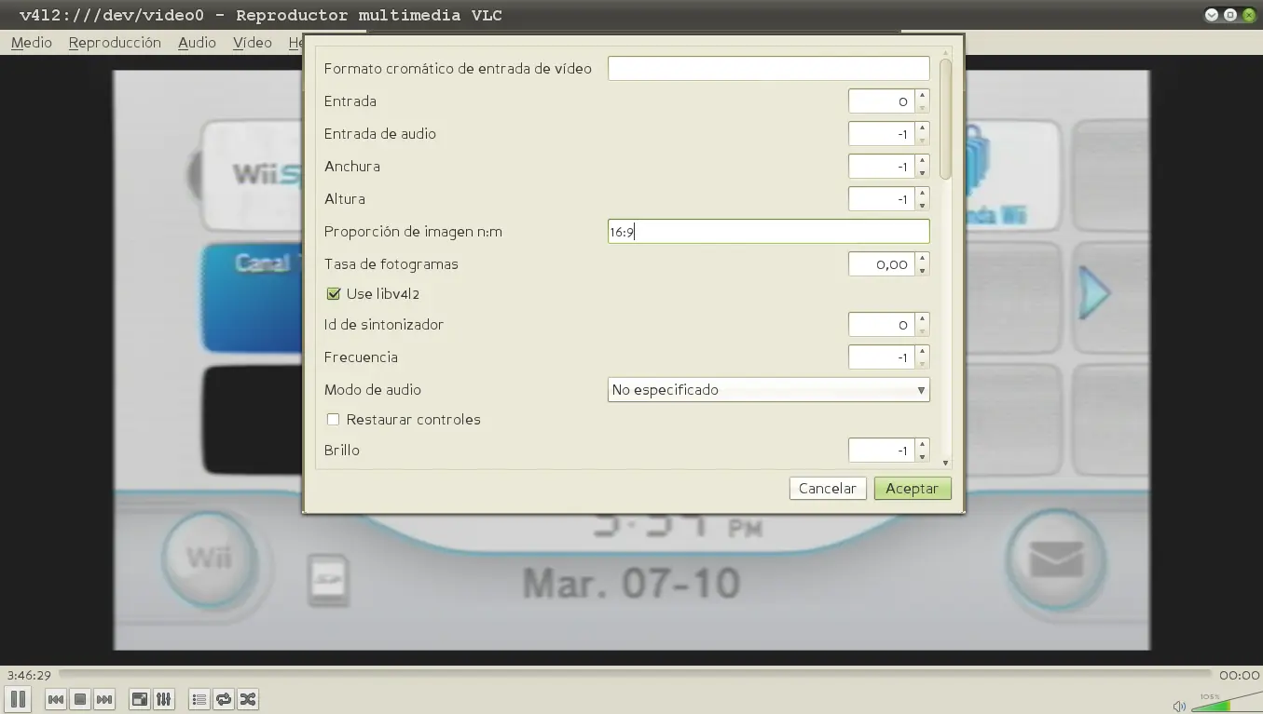Pause playback with the pause button

point(18,699)
